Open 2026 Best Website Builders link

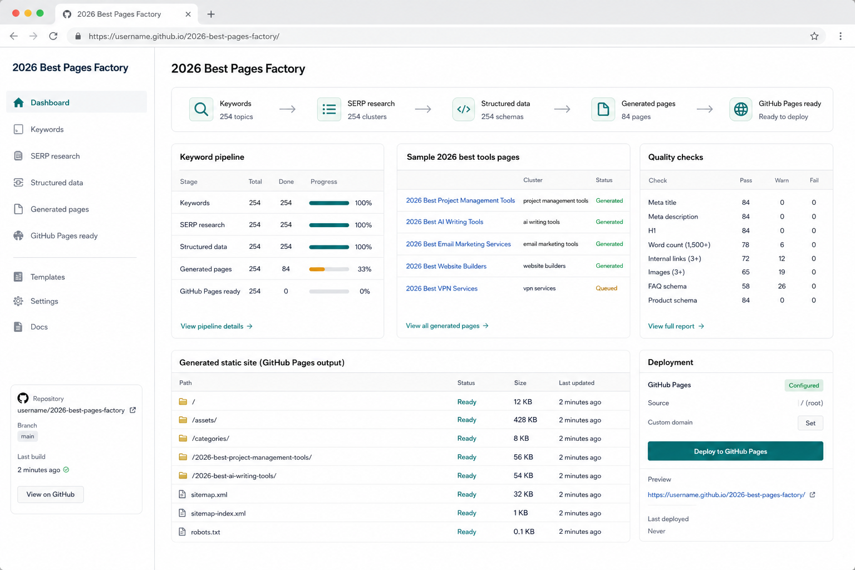[x=446, y=266]
